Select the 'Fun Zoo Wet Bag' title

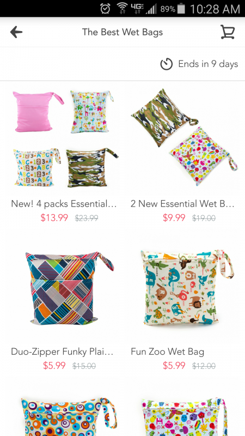tap(168, 352)
